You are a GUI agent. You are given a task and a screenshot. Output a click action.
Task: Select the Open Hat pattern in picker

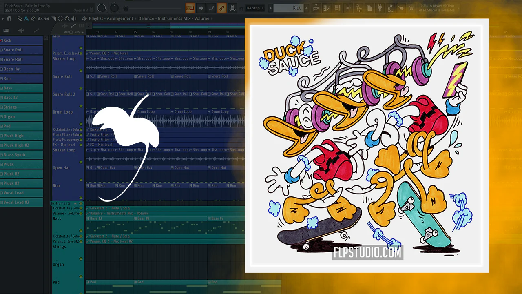[x=21, y=69]
